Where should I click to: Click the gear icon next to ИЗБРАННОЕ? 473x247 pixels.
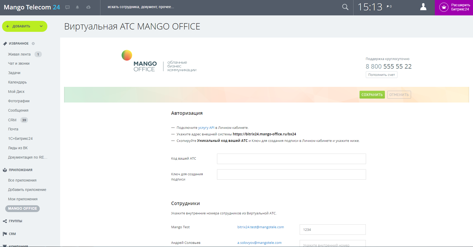coord(33,44)
